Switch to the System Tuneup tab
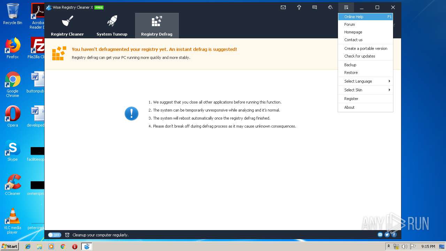Image resolution: width=446 pixels, height=251 pixels. pos(112,26)
